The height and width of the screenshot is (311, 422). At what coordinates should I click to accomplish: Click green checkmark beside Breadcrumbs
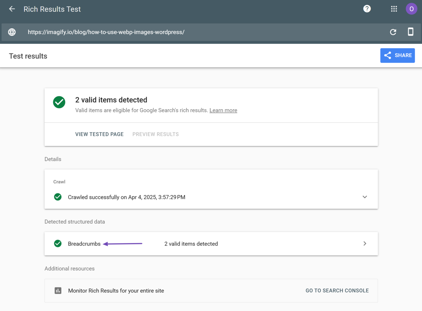point(58,244)
